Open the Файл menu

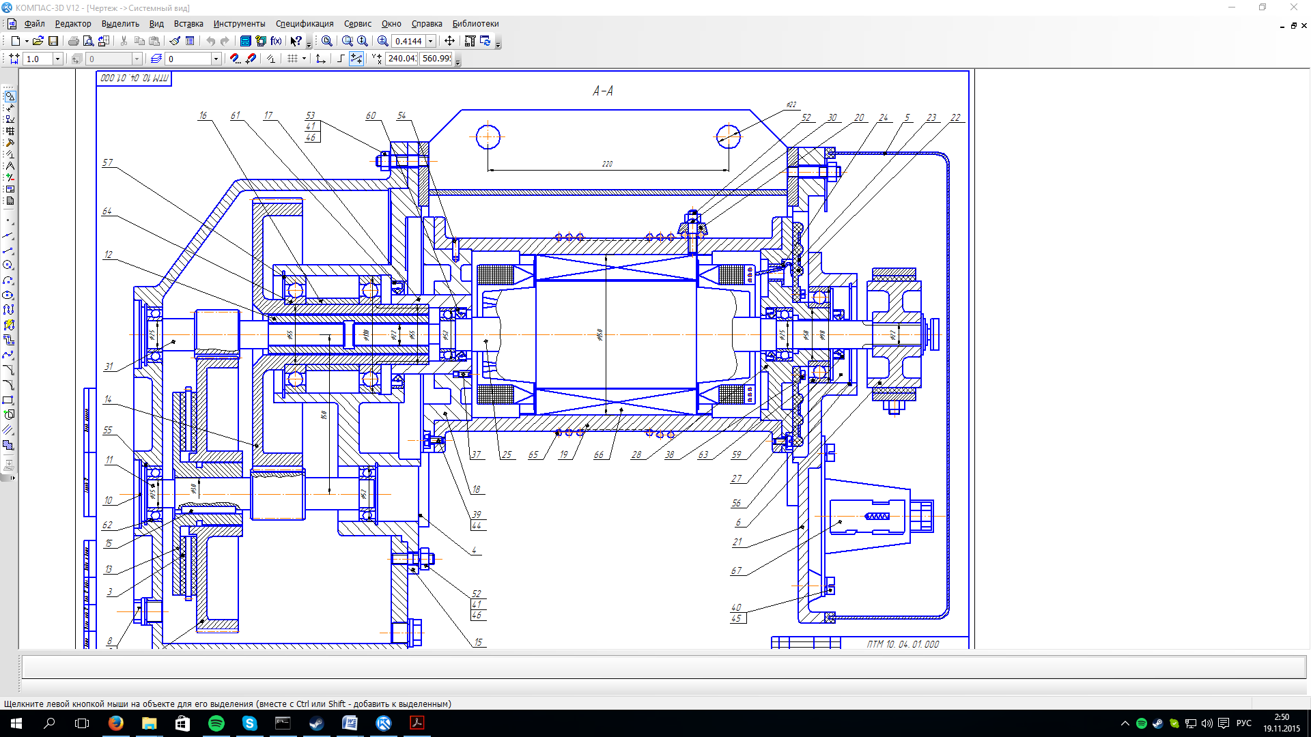click(x=34, y=24)
